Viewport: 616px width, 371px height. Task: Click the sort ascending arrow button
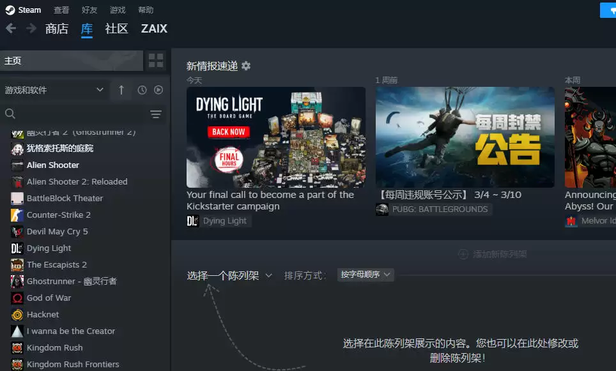(x=121, y=90)
